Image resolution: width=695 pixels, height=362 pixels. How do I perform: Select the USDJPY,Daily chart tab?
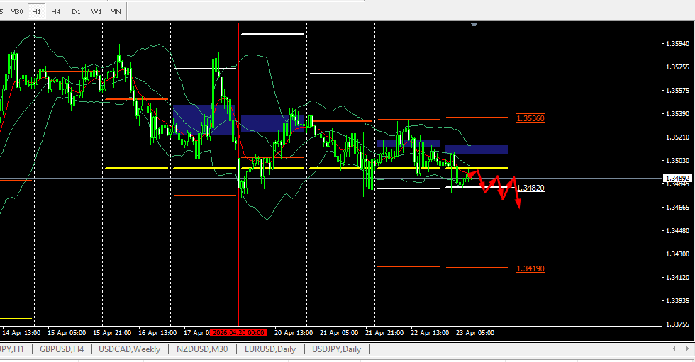click(336, 349)
